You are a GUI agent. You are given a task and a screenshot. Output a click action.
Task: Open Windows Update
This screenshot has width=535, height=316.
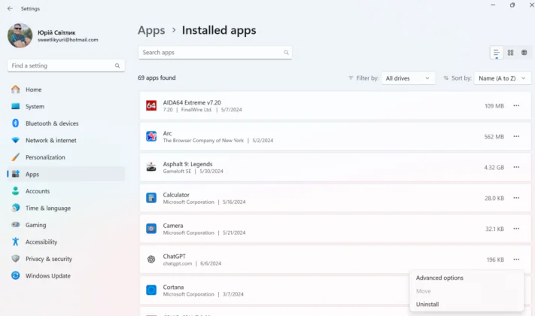[x=66, y=275]
